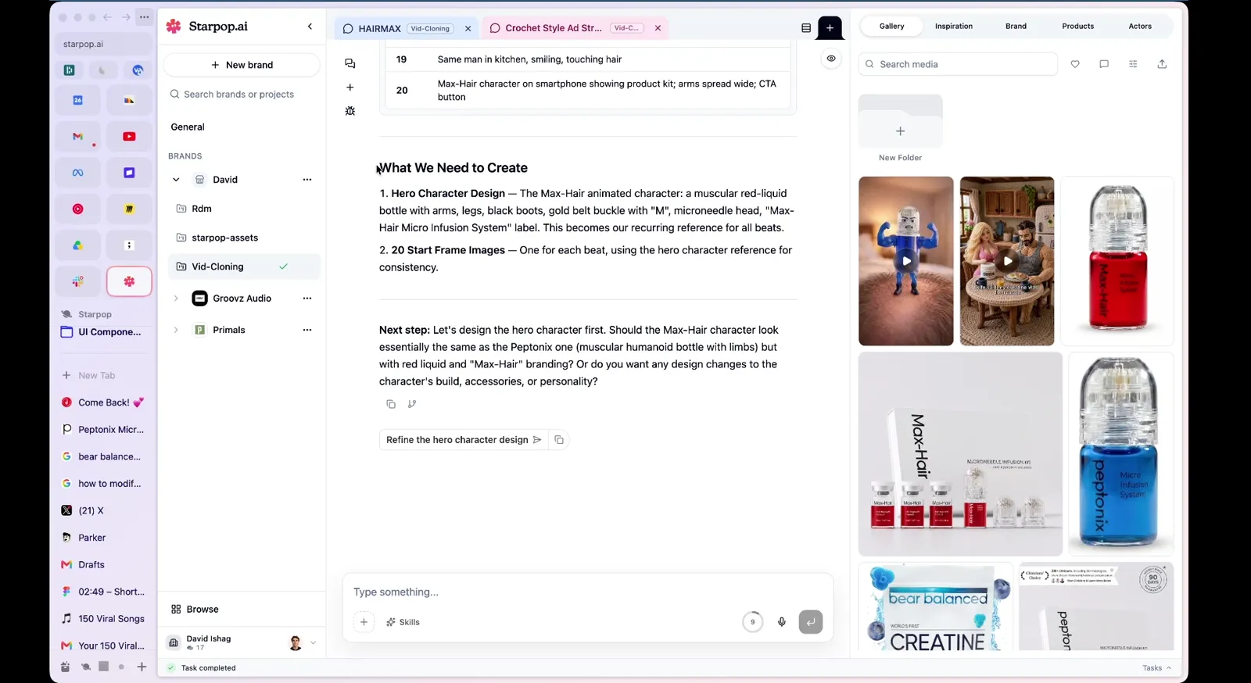Collapse the Starpop.ai sidebar chevron

click(310, 27)
